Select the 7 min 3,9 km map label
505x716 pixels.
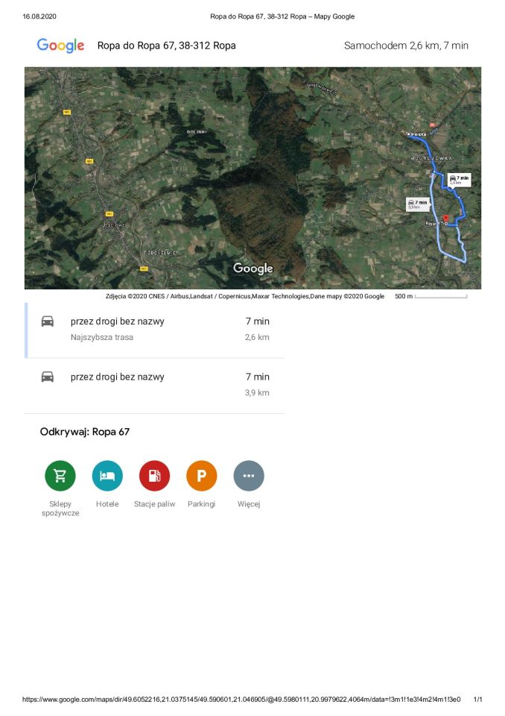click(x=418, y=204)
